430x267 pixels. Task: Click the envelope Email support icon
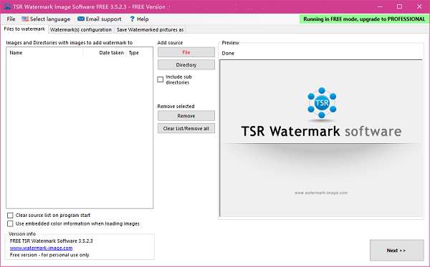tap(81, 19)
